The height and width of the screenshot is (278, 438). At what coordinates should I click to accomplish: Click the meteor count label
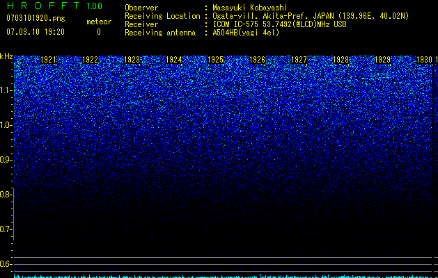click(99, 22)
